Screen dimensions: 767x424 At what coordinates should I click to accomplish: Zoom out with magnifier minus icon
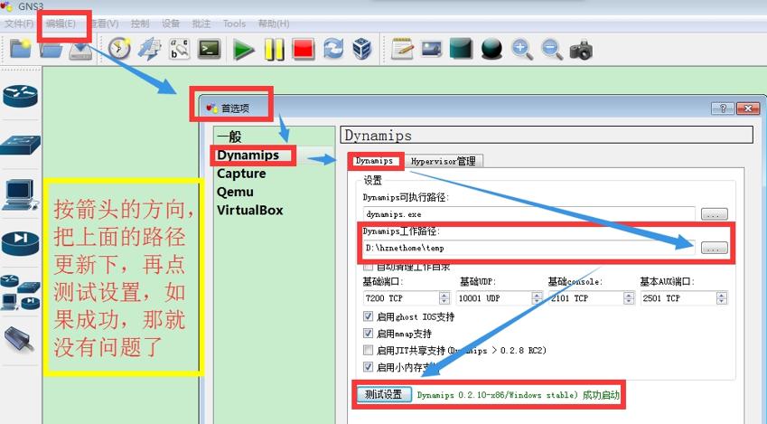[552, 50]
